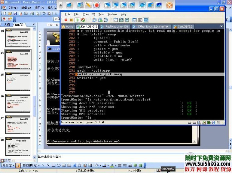
Task: Click the Insert Clip Art icon
Action: coord(85,165)
